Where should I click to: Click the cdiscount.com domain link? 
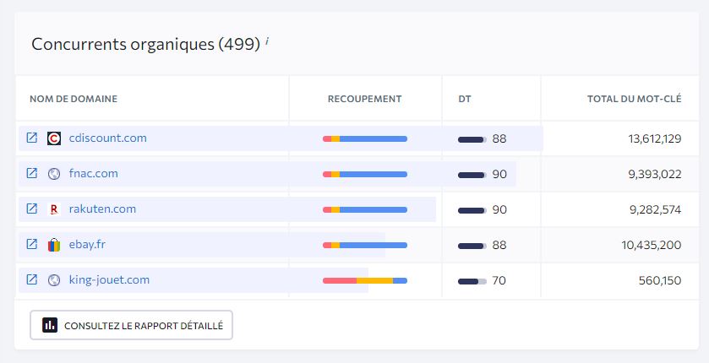[107, 138]
